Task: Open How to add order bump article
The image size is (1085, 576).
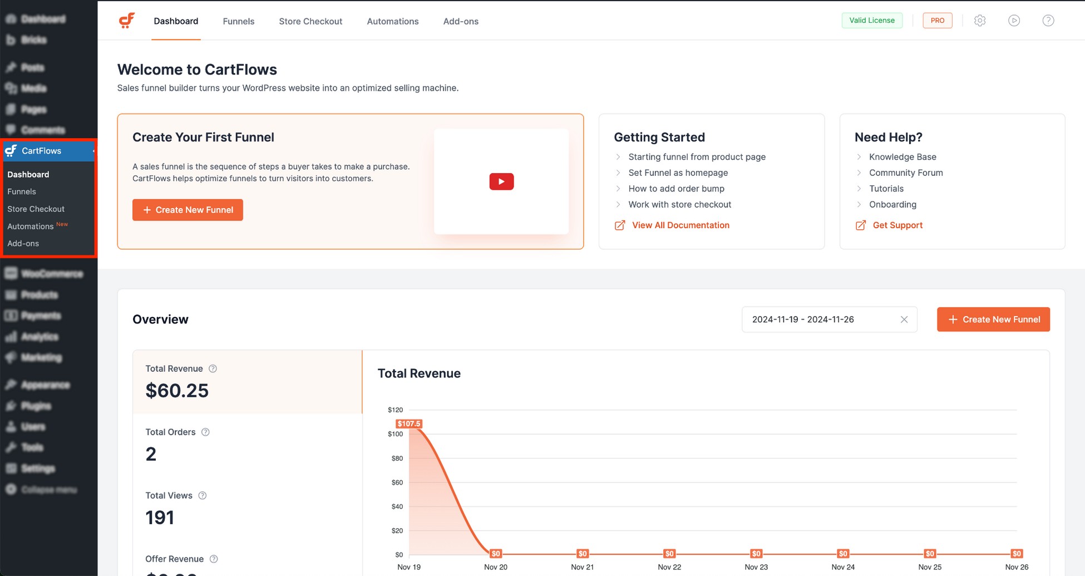Action: [677, 189]
